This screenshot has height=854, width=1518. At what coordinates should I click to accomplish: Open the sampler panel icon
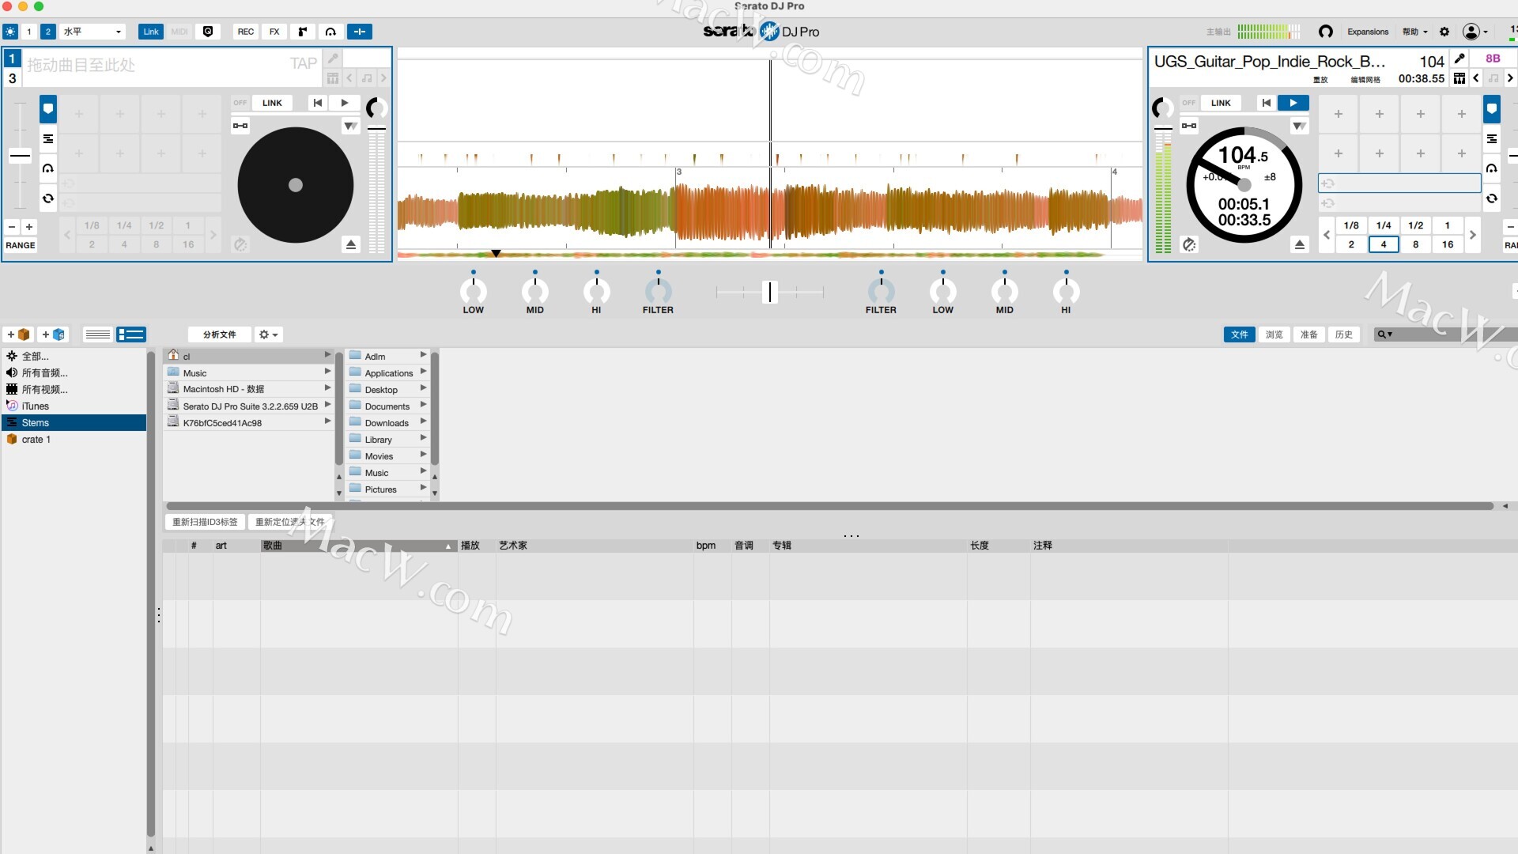[x=302, y=32]
